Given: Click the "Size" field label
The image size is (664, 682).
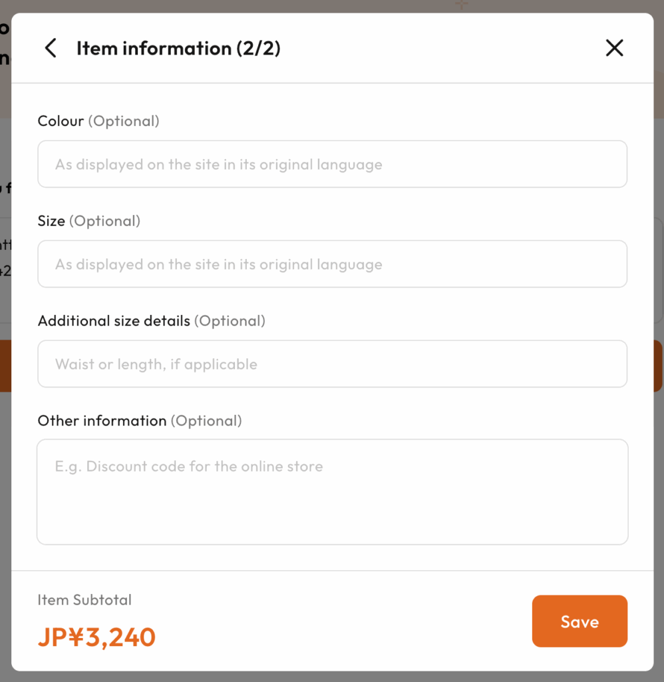Looking at the screenshot, I should (x=51, y=221).
